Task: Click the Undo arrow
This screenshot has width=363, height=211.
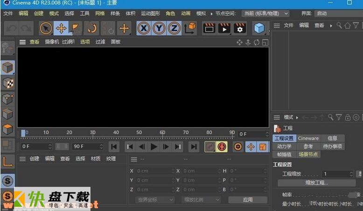Action: 11,28
